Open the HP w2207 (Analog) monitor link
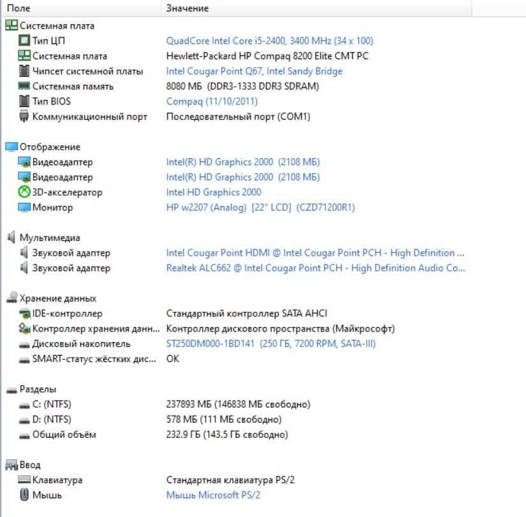Image resolution: width=526 pixels, height=517 pixels. click(261, 207)
